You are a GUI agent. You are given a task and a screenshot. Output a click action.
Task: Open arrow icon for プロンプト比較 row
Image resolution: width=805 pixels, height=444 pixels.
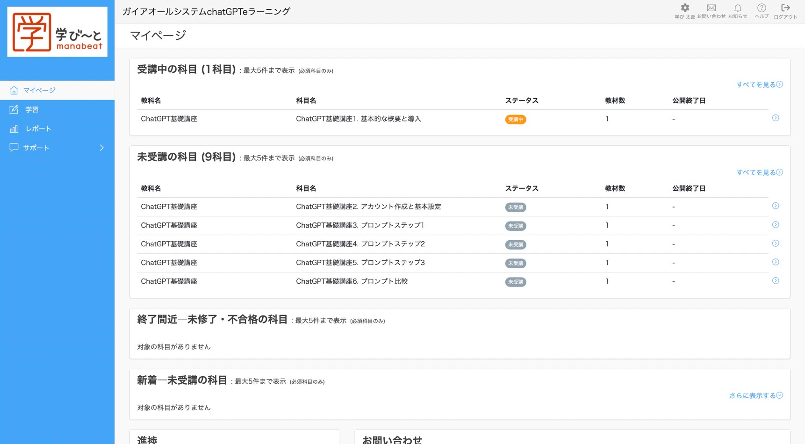coord(775,281)
